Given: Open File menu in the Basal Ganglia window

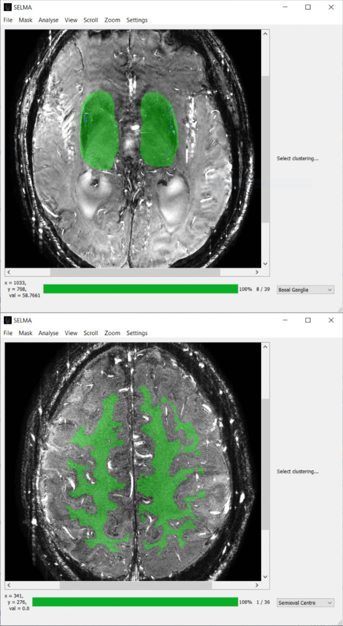Looking at the screenshot, I should (x=8, y=20).
